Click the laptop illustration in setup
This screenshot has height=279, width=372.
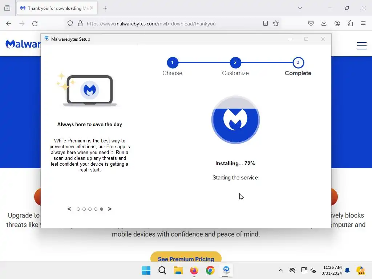click(x=88, y=89)
